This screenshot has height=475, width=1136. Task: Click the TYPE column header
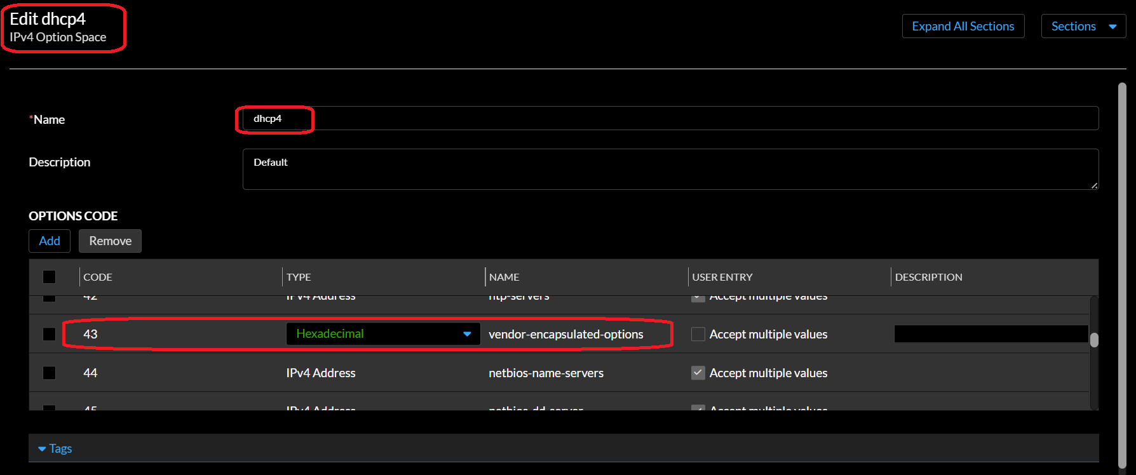click(x=299, y=277)
